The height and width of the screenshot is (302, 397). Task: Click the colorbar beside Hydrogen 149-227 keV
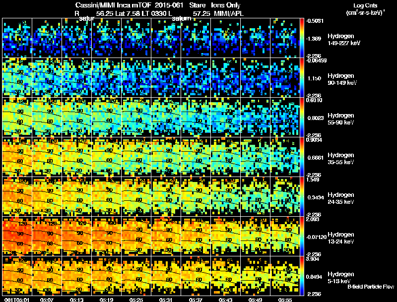click(x=302, y=38)
